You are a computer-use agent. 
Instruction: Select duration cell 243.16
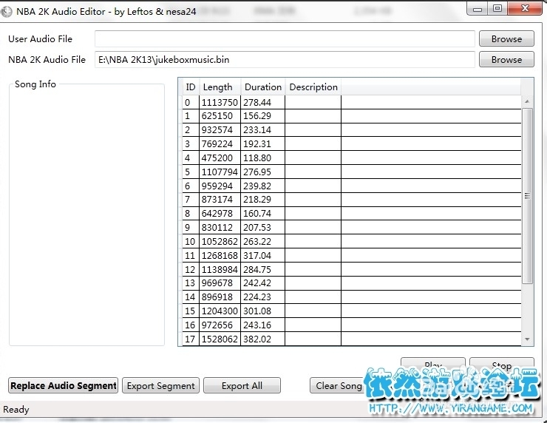pyautogui.click(x=262, y=325)
